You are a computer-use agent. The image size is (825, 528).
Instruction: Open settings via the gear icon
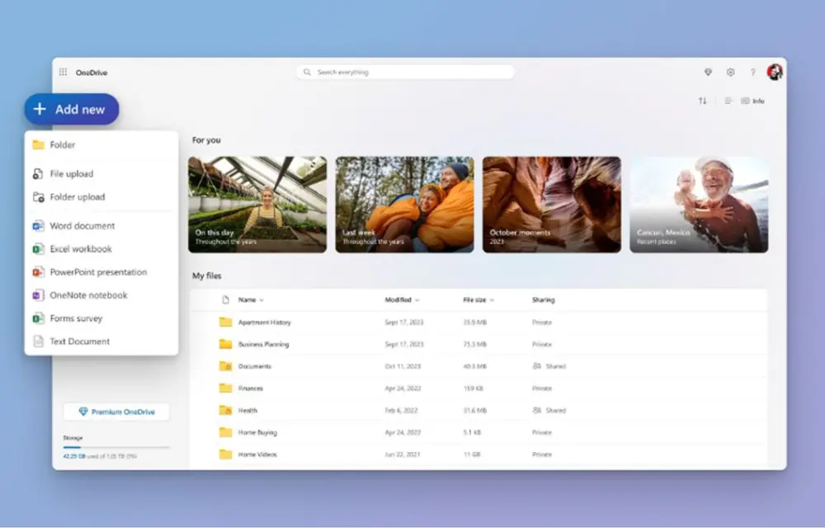[x=730, y=73]
